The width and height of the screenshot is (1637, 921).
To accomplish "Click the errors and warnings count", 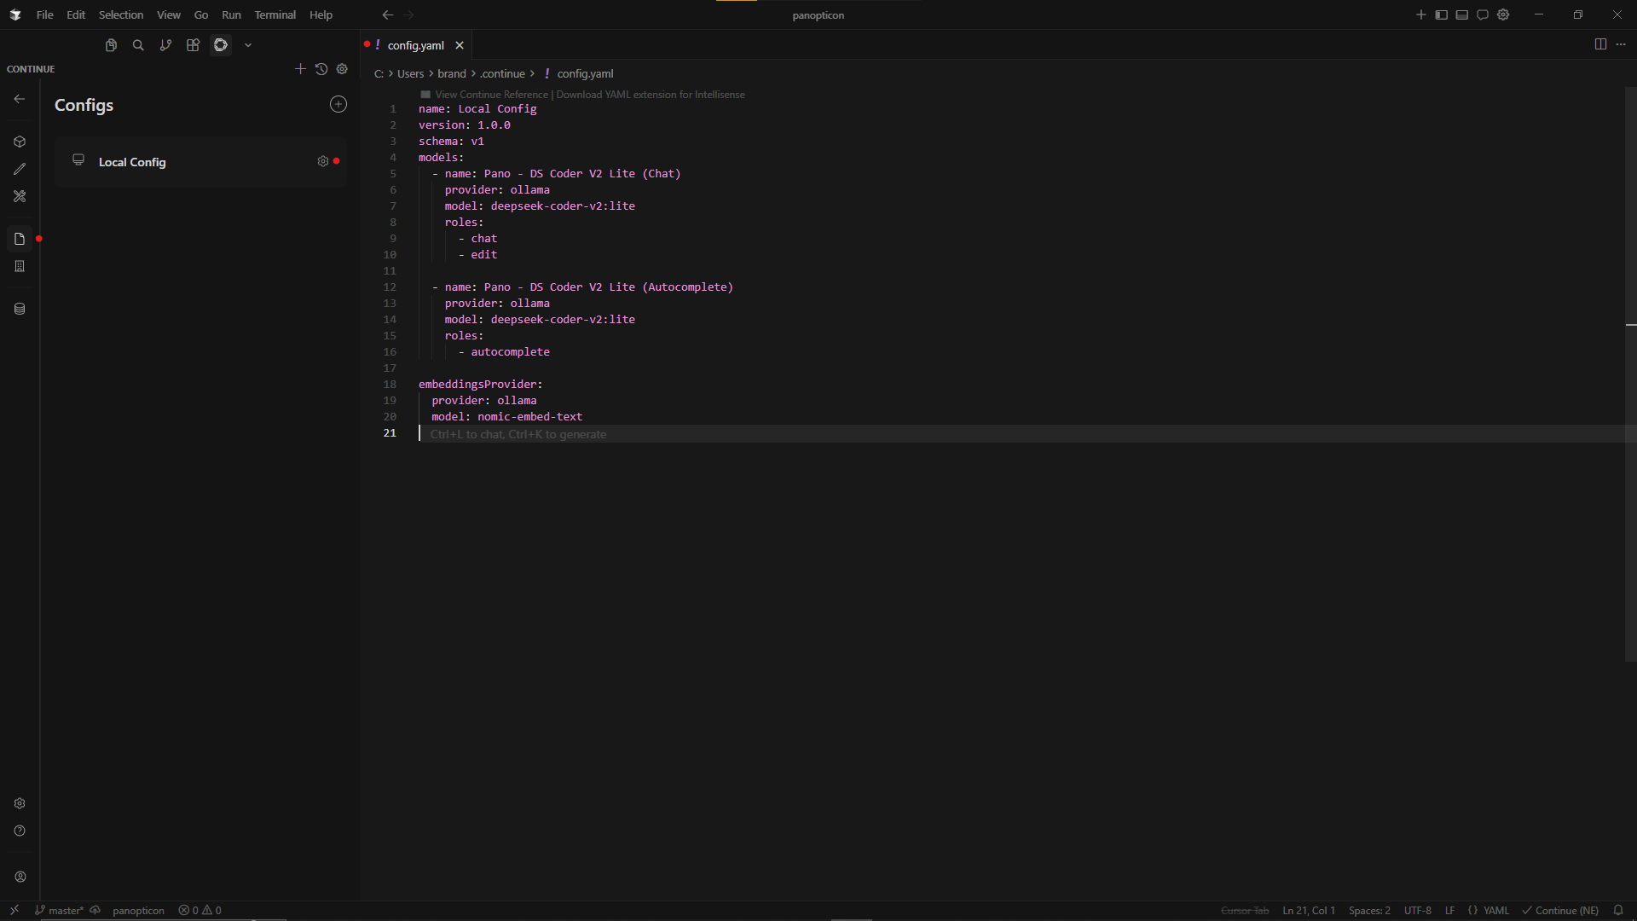I will [x=200, y=910].
